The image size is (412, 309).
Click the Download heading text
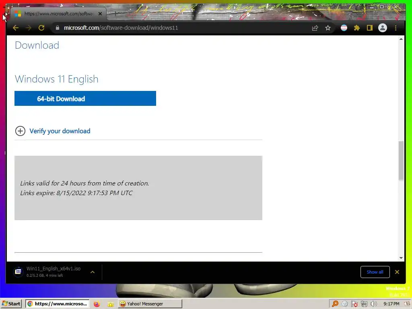[37, 45]
